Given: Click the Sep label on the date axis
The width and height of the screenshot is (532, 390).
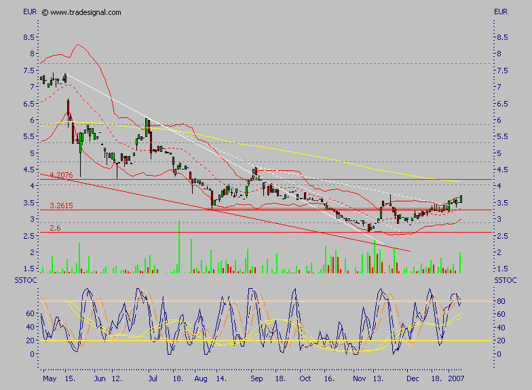Looking at the screenshot, I should [x=256, y=378].
